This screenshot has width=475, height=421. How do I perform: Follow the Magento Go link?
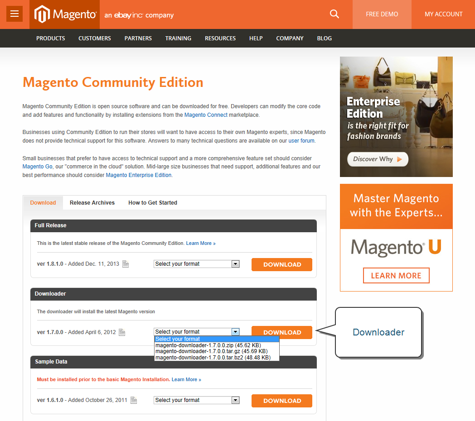(37, 167)
